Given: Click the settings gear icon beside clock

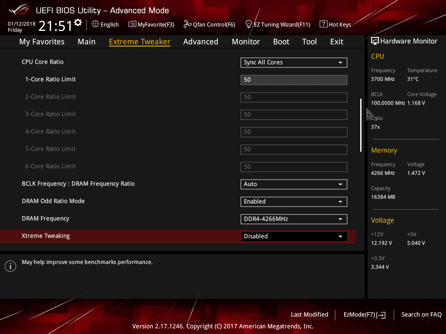Looking at the screenshot, I should point(78,23).
